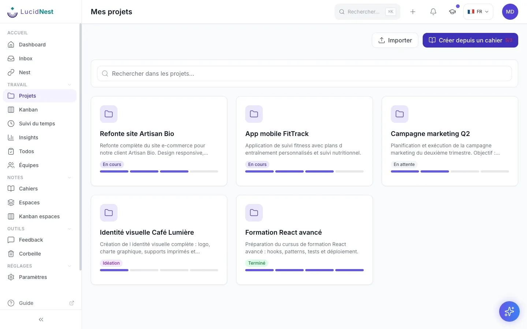Open the Feedback chat icon
Image resolution: width=527 pixels, height=329 pixels.
point(11,240)
